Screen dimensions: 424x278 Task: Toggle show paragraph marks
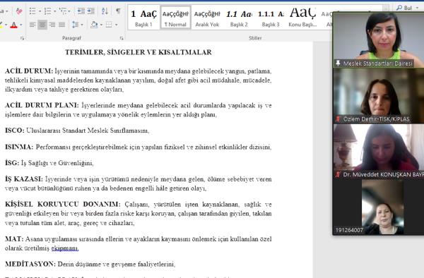[x=118, y=11]
